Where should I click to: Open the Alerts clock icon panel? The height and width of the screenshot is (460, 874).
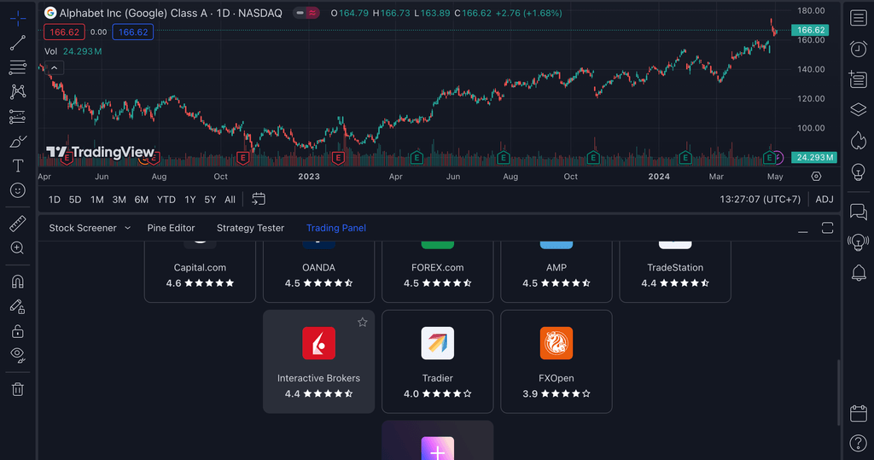tap(858, 49)
